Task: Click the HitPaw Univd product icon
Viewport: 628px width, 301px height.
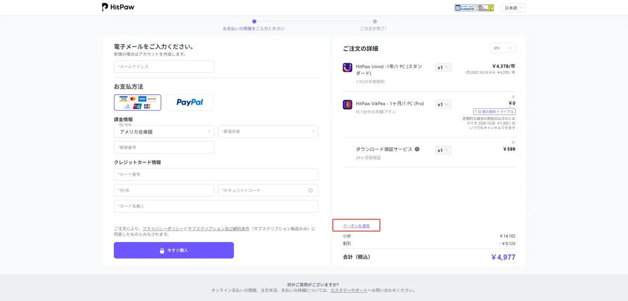Action: coord(347,68)
